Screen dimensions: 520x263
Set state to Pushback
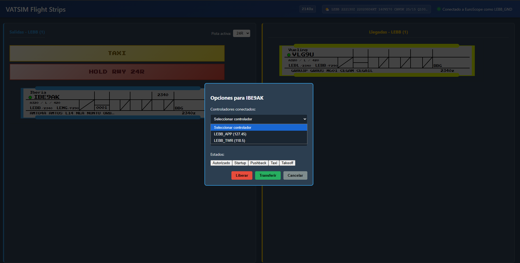tap(258, 163)
